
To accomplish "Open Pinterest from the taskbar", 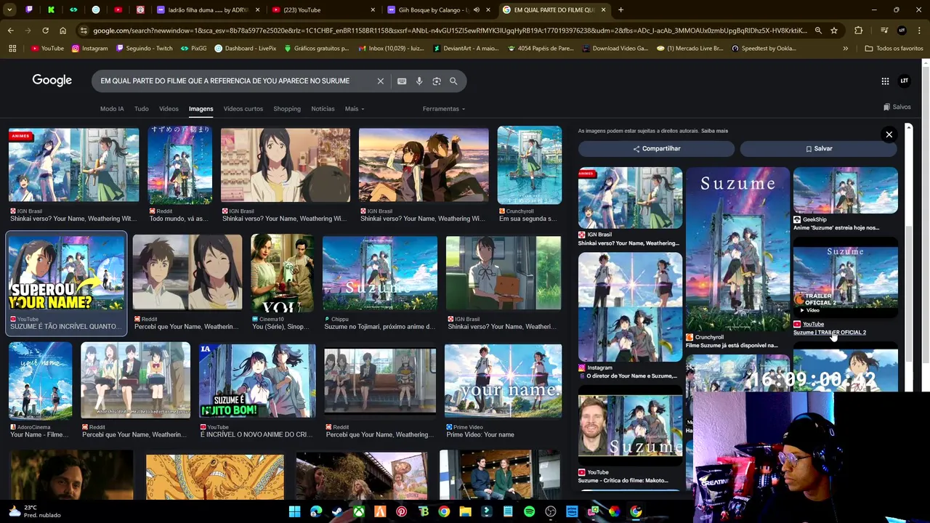I will [x=401, y=511].
